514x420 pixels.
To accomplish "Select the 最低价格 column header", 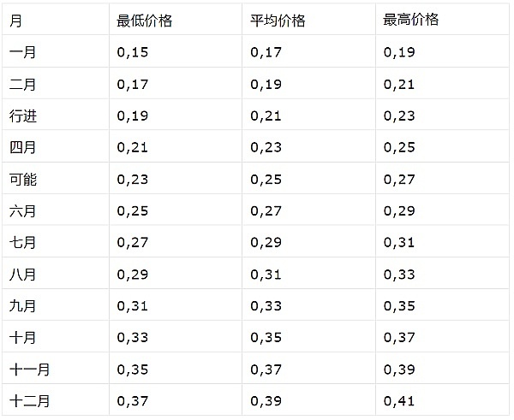I will click(x=144, y=21).
